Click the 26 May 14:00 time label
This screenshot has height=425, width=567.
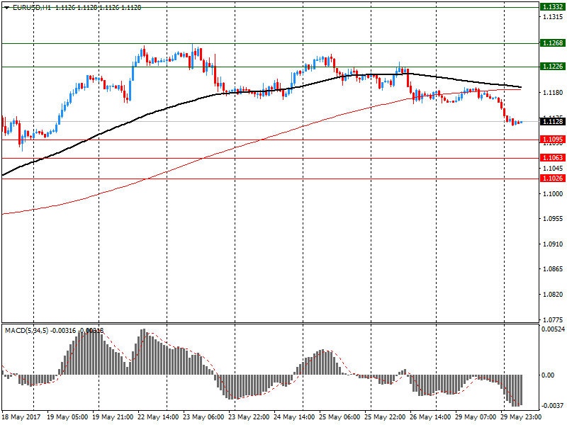[430, 416]
